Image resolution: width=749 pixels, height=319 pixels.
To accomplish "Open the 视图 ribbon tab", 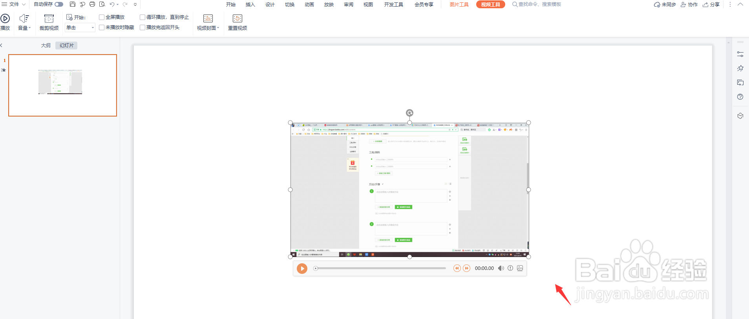I will click(368, 4).
